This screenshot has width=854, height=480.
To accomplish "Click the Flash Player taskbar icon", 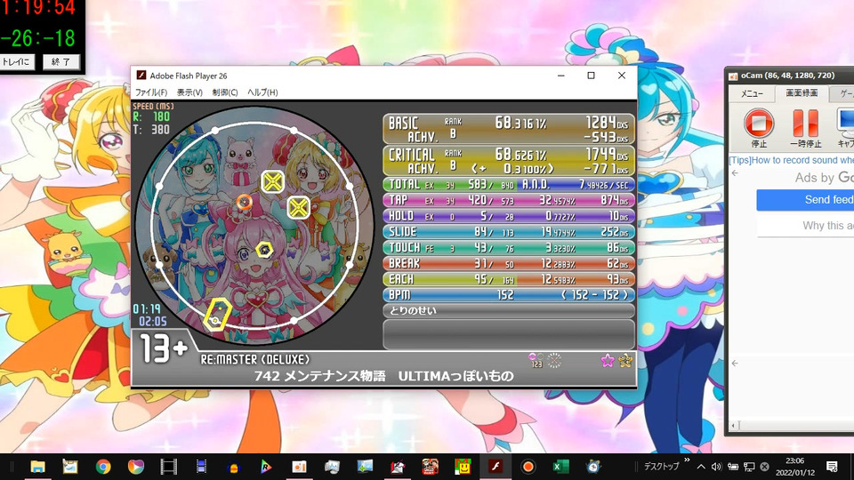I will click(495, 467).
